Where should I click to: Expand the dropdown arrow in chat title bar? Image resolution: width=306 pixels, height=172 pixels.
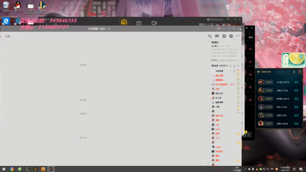click(224, 29)
